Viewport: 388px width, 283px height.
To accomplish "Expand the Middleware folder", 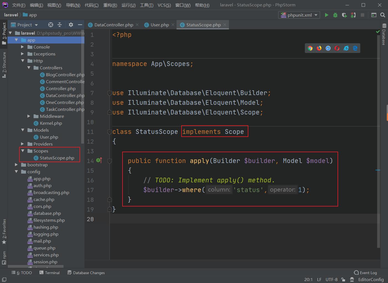I will [29, 116].
